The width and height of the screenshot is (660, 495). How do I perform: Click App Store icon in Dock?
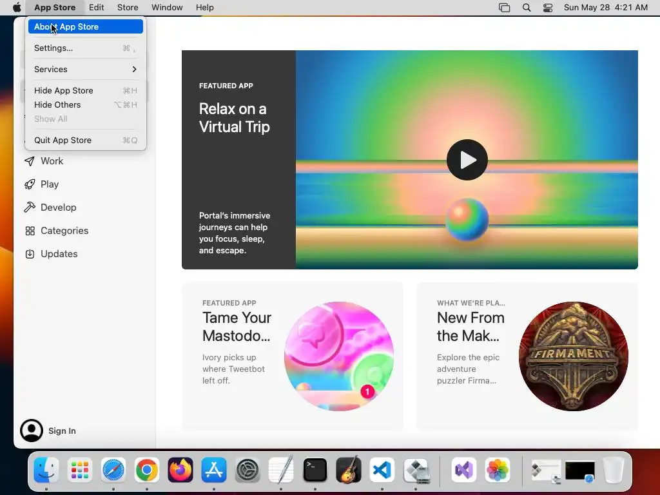tap(214, 470)
